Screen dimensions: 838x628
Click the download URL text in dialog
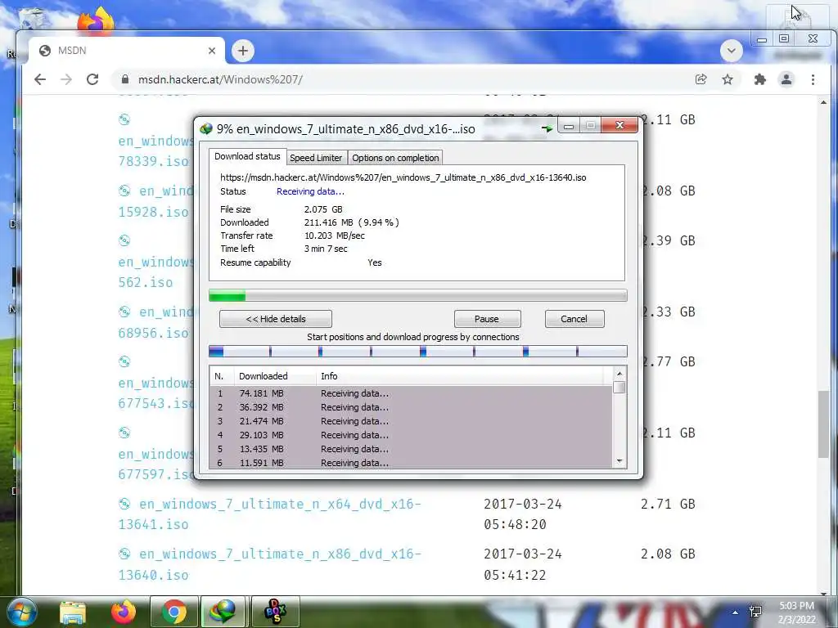click(x=403, y=177)
